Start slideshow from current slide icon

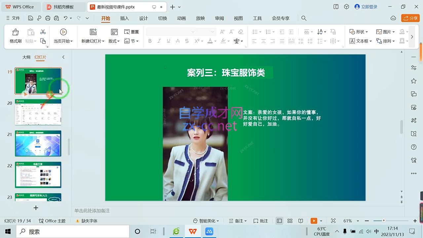click(63, 32)
